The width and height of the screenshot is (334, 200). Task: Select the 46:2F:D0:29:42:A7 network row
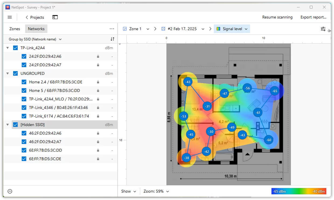(61, 142)
